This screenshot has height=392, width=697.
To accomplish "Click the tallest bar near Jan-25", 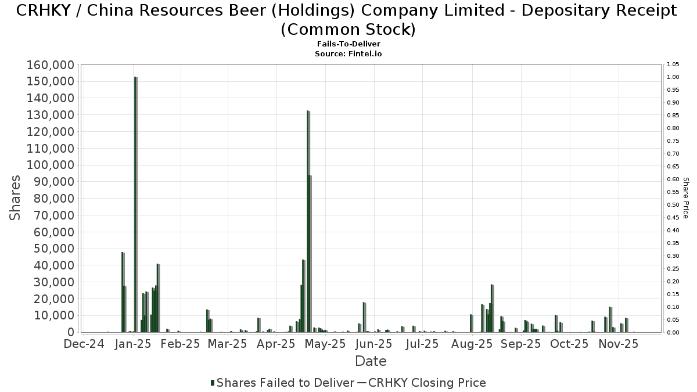I will [135, 203].
